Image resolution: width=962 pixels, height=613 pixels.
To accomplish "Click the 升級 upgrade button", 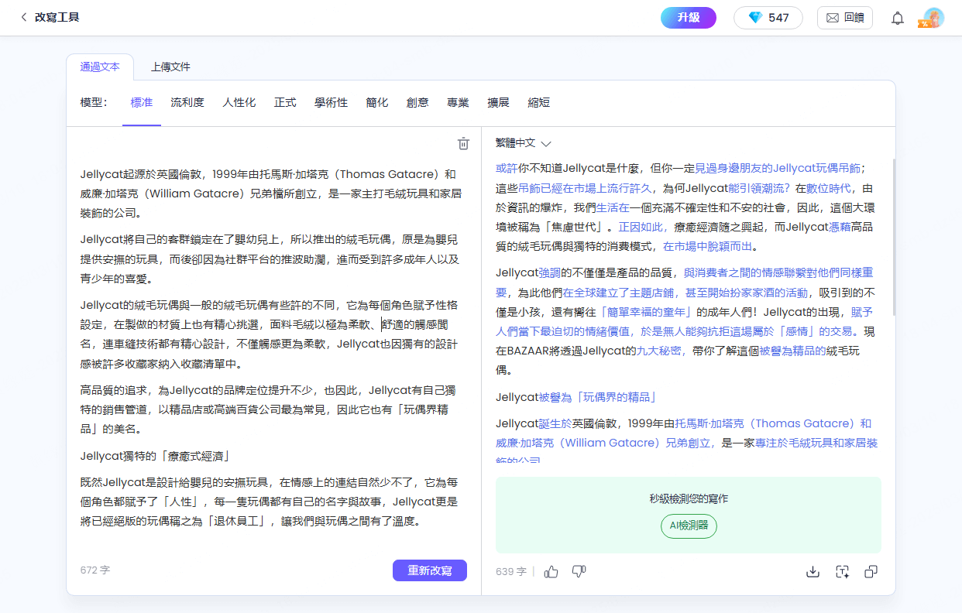I will [689, 18].
